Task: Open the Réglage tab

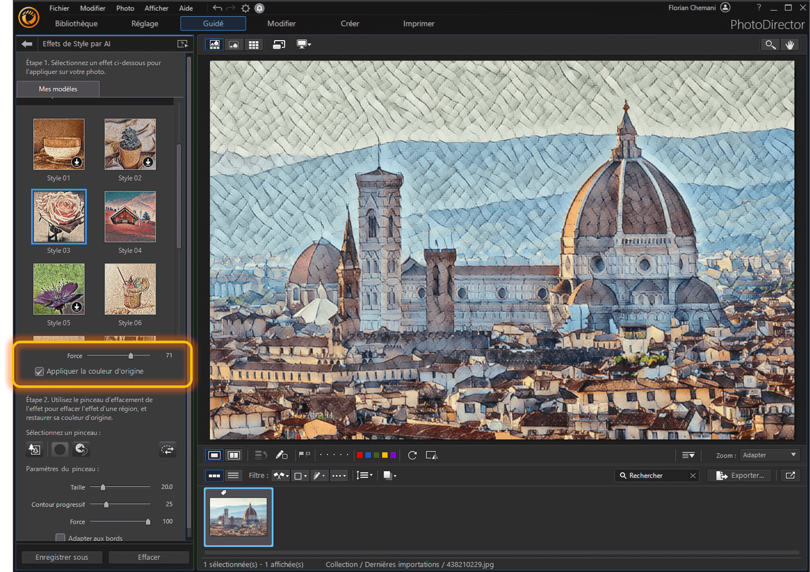Action: pos(144,23)
